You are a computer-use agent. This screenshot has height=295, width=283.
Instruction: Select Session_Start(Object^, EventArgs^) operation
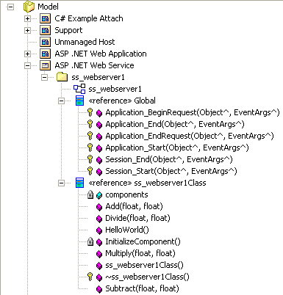(x=171, y=172)
